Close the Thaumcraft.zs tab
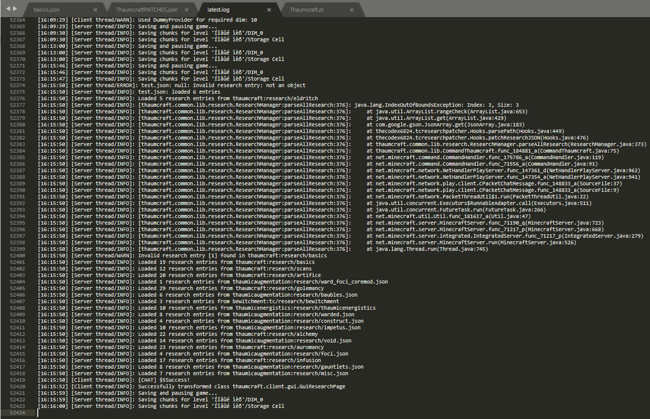650x419 pixels. point(351,10)
